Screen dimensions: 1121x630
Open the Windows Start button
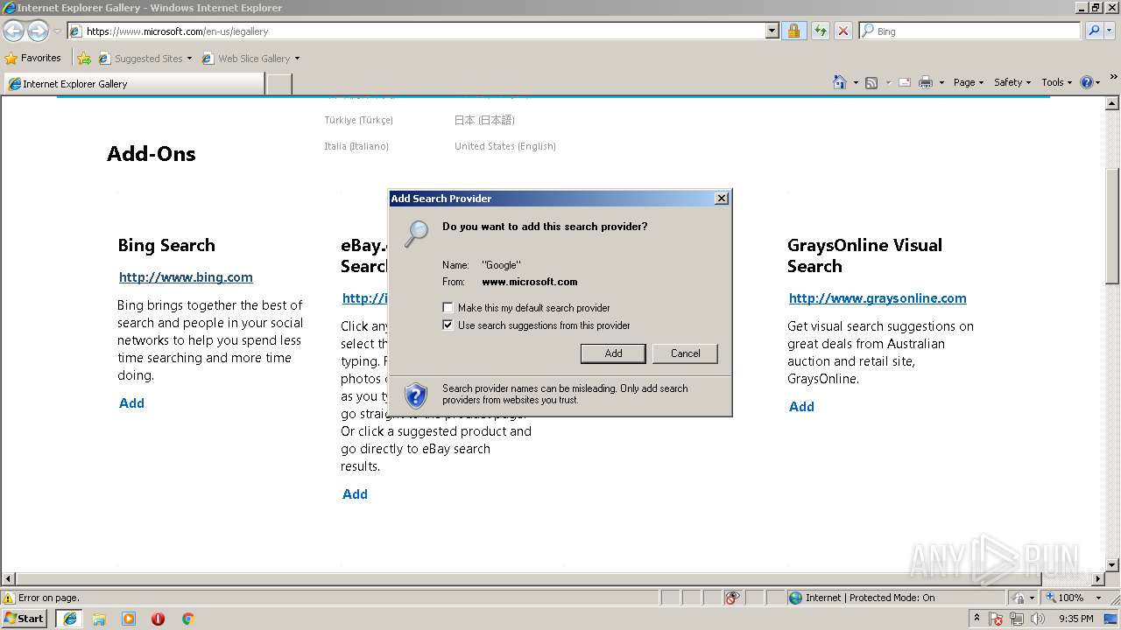click(25, 619)
